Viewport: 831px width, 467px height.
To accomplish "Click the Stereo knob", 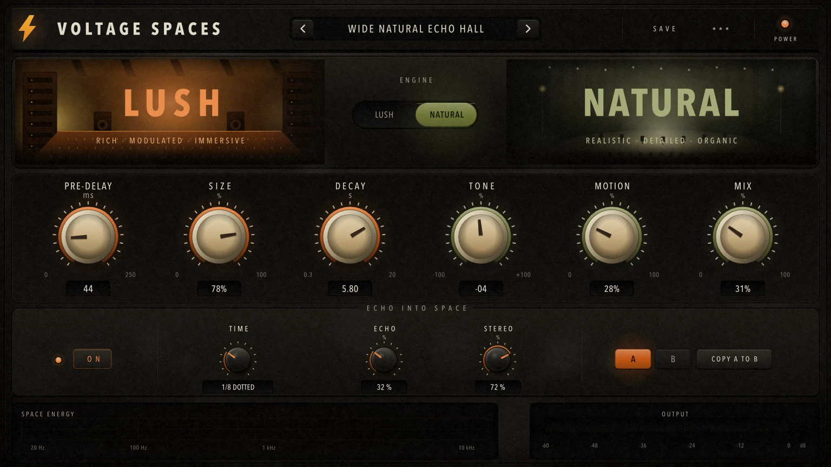I will coord(498,360).
